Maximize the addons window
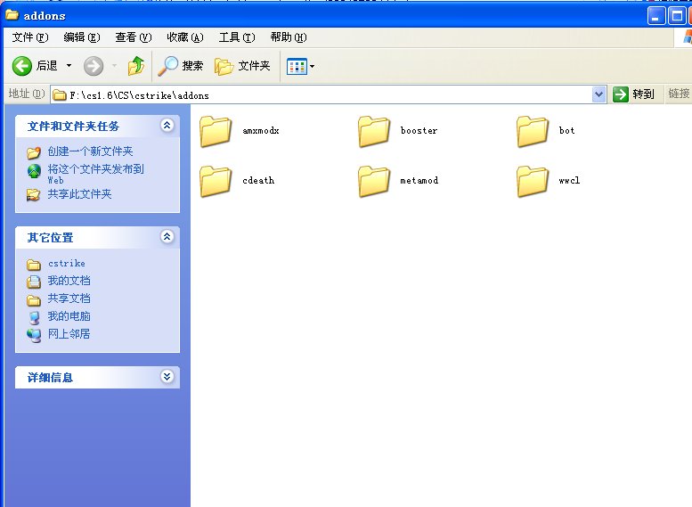Viewport: 692px width, 507px height. (677, 16)
